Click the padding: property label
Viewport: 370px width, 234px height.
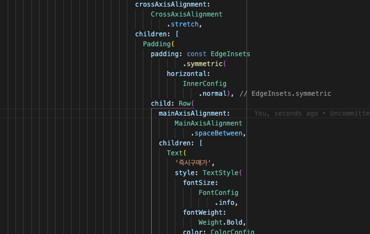(167, 54)
